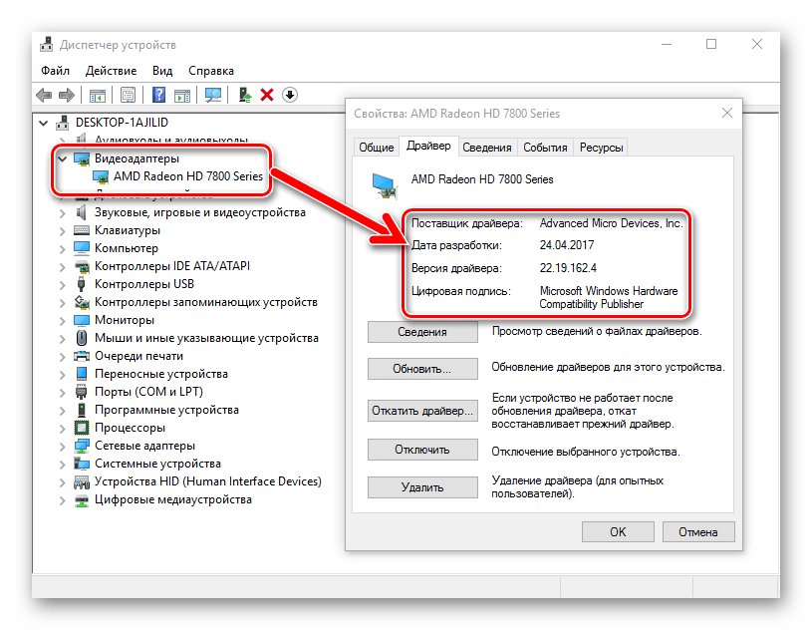The image size is (812, 630).
Task: Collapse the DESKTOP-1AJILID root node
Action: (43, 123)
